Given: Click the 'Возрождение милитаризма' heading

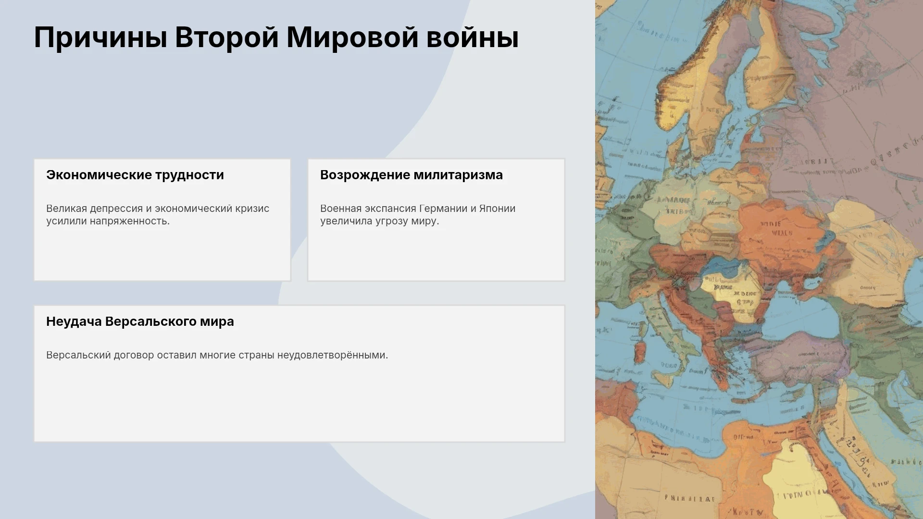Looking at the screenshot, I should click(x=412, y=175).
